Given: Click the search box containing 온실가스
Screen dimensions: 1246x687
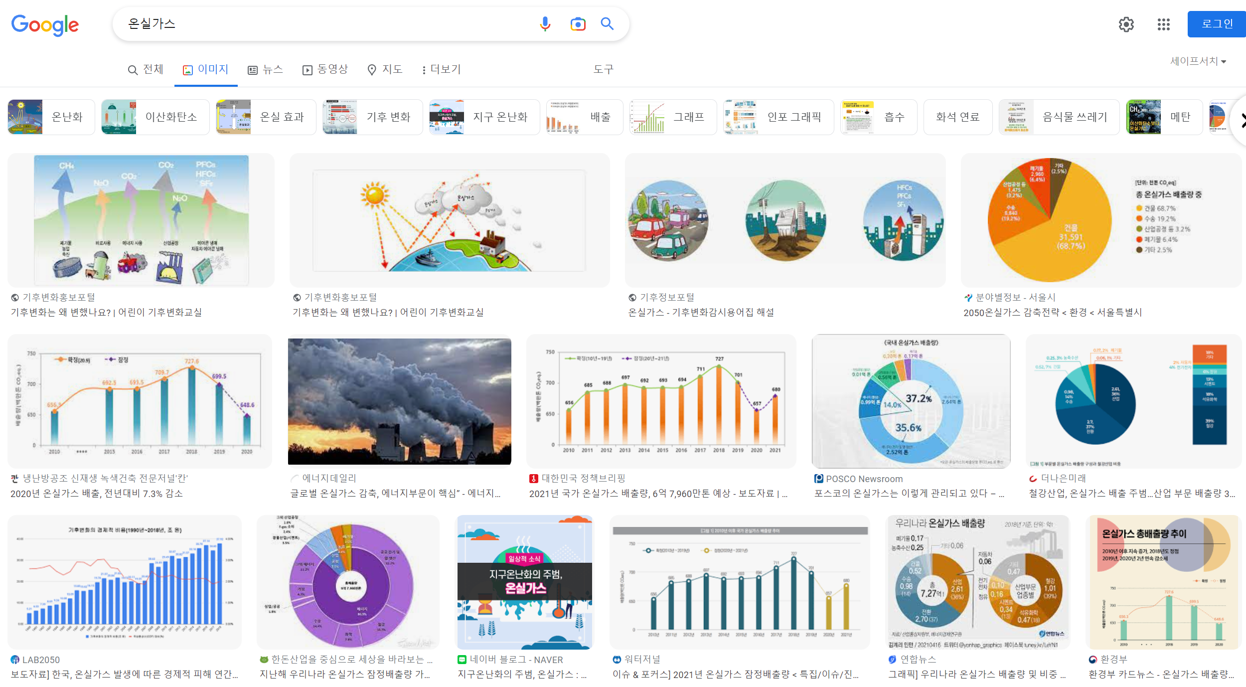Looking at the screenshot, I should click(324, 24).
